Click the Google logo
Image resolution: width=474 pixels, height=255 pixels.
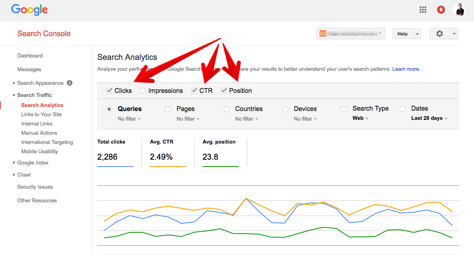[29, 10]
